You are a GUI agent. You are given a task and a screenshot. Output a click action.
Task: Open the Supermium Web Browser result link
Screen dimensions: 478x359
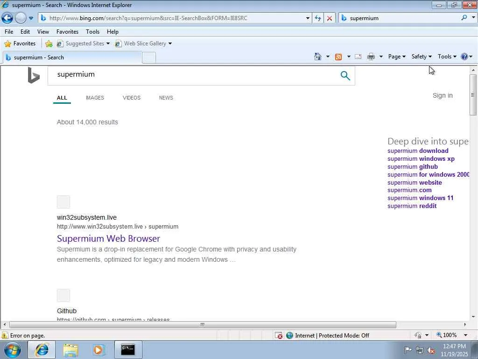click(x=108, y=238)
